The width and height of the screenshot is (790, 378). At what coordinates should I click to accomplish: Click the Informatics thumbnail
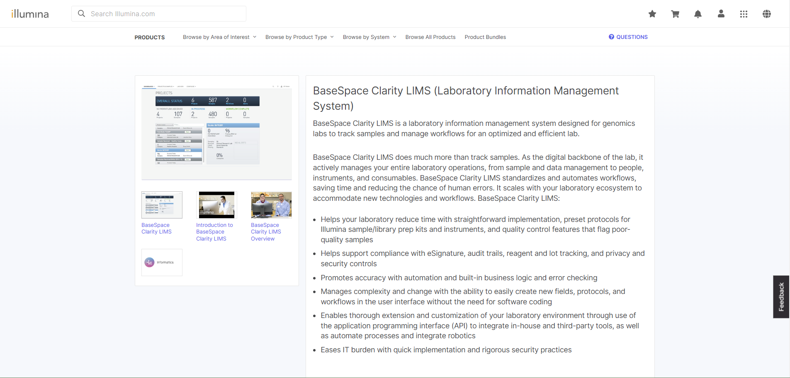click(x=162, y=262)
